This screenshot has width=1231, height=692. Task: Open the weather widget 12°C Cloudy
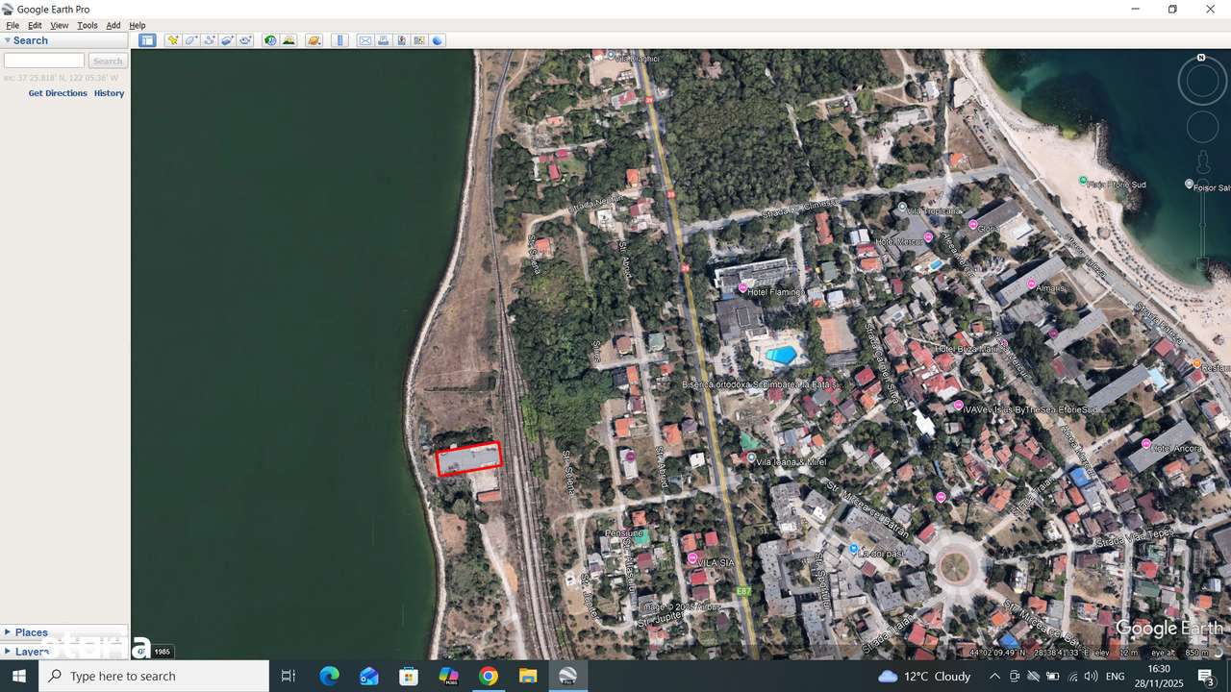pos(924,677)
